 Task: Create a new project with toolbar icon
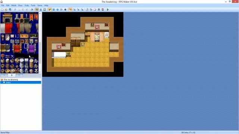2,10
